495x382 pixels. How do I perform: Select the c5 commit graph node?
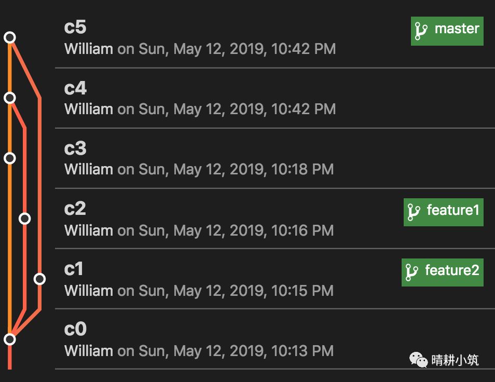tap(10, 37)
